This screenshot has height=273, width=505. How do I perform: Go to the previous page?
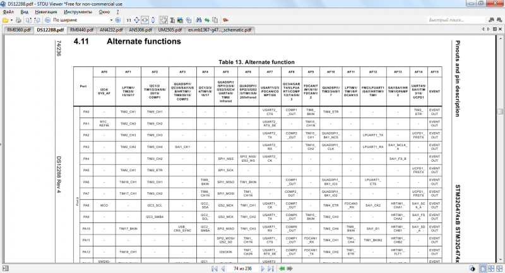point(223,269)
